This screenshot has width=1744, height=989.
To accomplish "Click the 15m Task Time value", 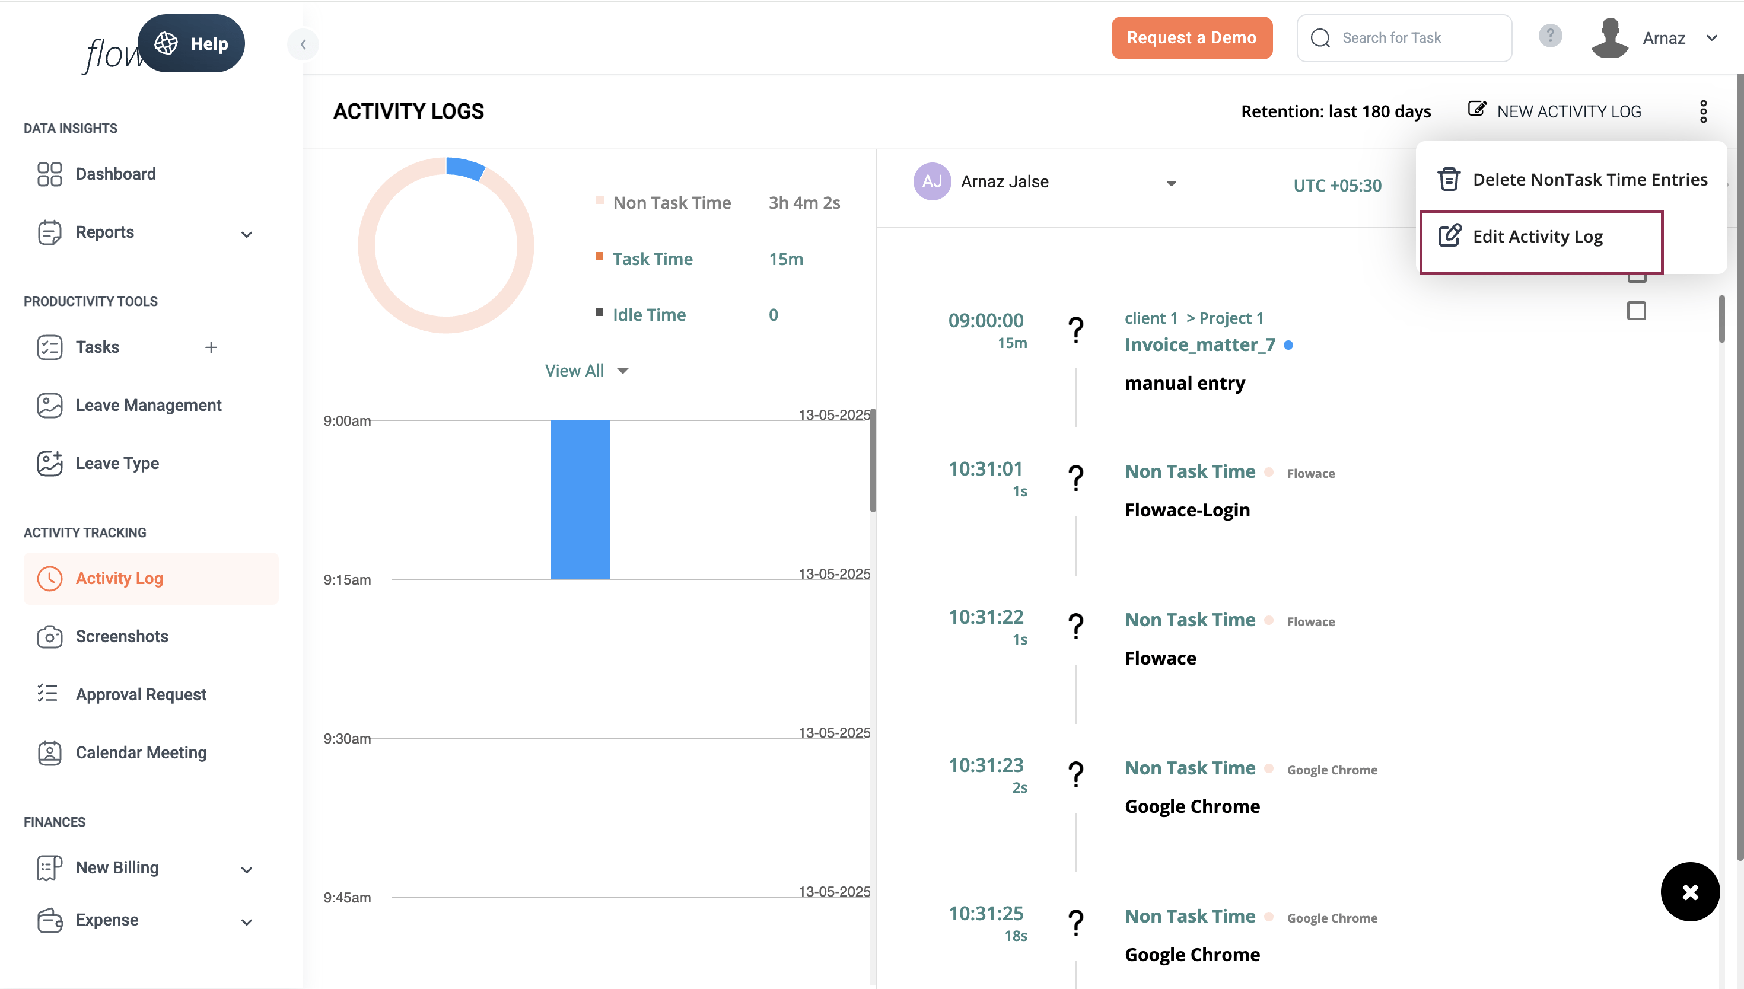I will point(785,259).
